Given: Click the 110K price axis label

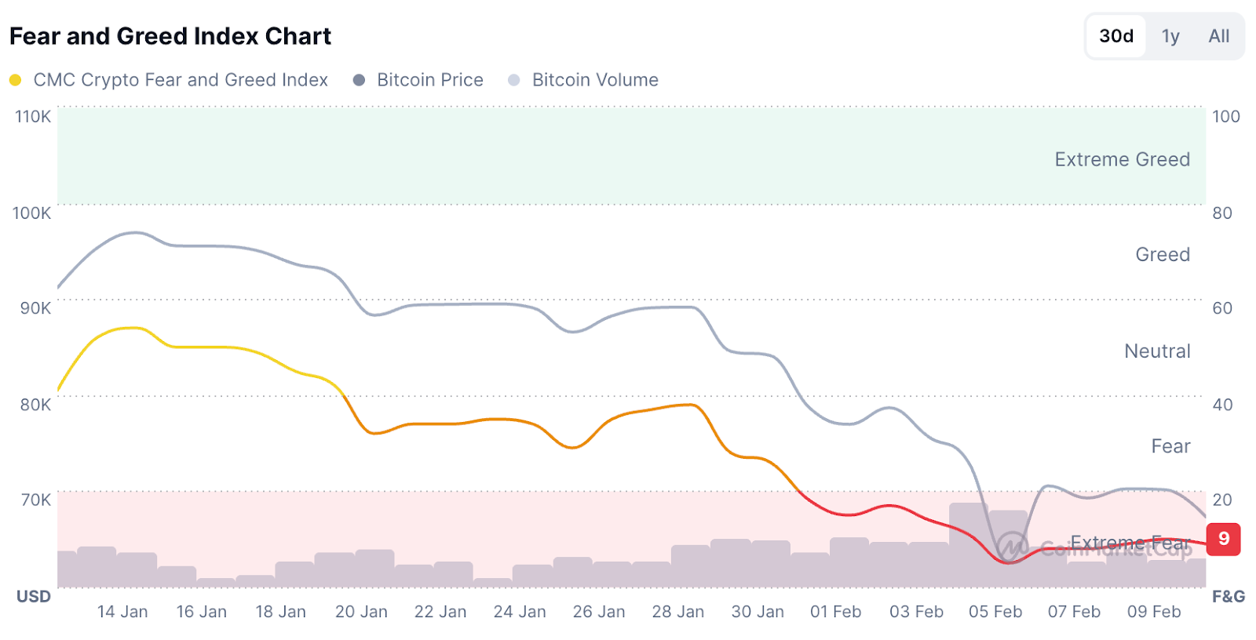Looking at the screenshot, I should point(33,117).
